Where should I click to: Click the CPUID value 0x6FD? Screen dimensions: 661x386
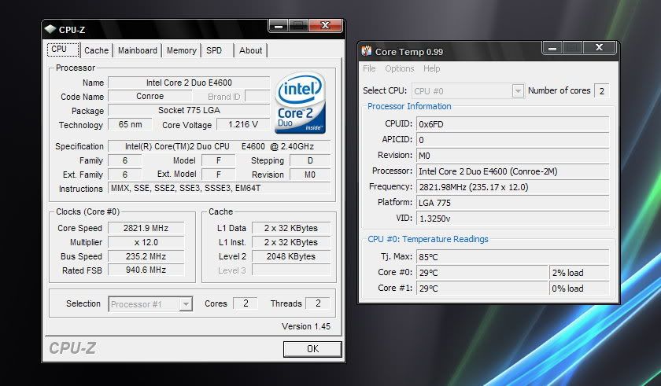[x=512, y=124]
